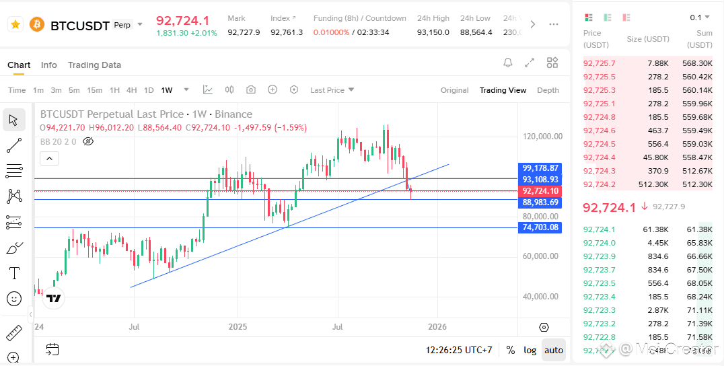Open the go-to-date calendar icon
This screenshot has height=366, width=724.
tap(52, 349)
